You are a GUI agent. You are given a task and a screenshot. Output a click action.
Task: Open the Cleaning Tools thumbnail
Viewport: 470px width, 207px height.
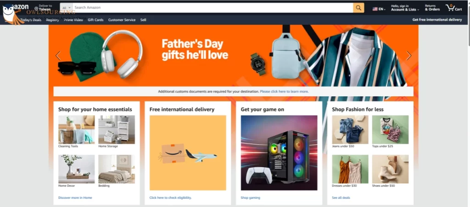click(x=77, y=130)
